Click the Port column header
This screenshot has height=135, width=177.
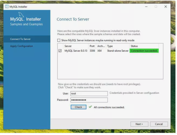[x=92, y=46]
